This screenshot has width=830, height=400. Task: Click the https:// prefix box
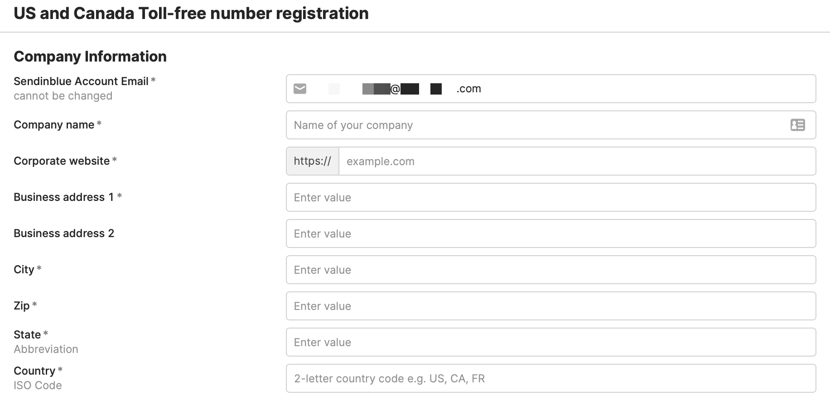click(x=313, y=161)
